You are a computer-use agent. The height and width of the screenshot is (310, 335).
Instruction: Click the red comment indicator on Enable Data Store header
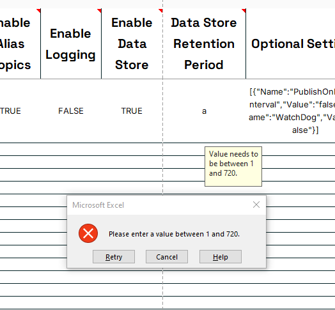pos(160,11)
